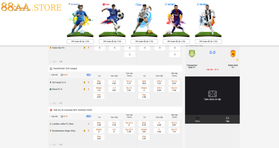Switch to the Clip tab
279x148 pixels.
[227, 119]
